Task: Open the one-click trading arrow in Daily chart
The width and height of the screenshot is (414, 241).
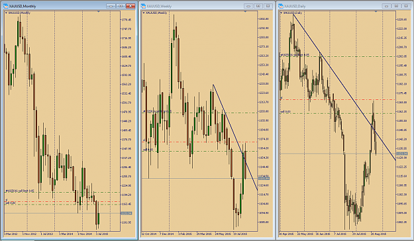Action: pos(282,13)
